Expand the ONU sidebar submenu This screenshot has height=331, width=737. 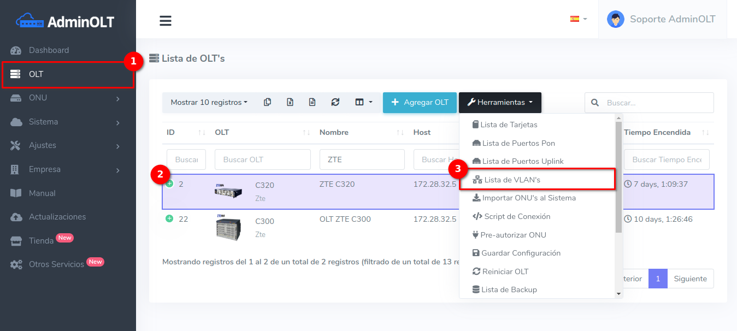point(66,98)
